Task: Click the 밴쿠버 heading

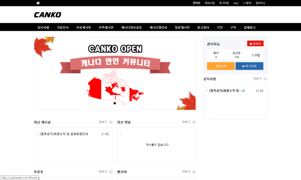Action: 122,172
